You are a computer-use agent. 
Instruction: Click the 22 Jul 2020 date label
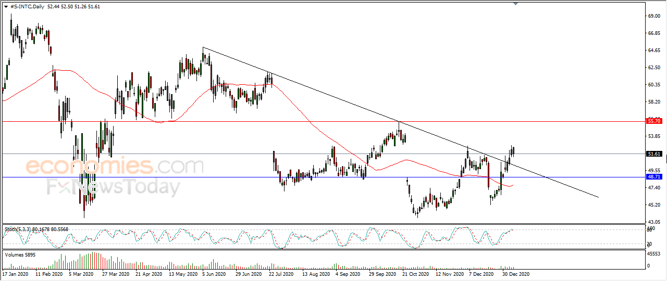pos(282,274)
